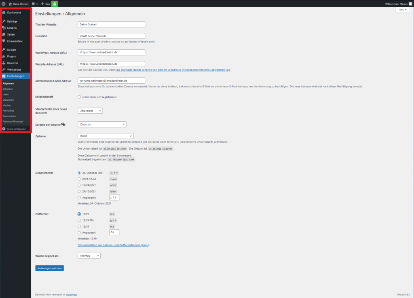Click the green padlock icon in the admin bar
Image resolution: width=414 pixels, height=298 pixels.
tap(55, 4)
